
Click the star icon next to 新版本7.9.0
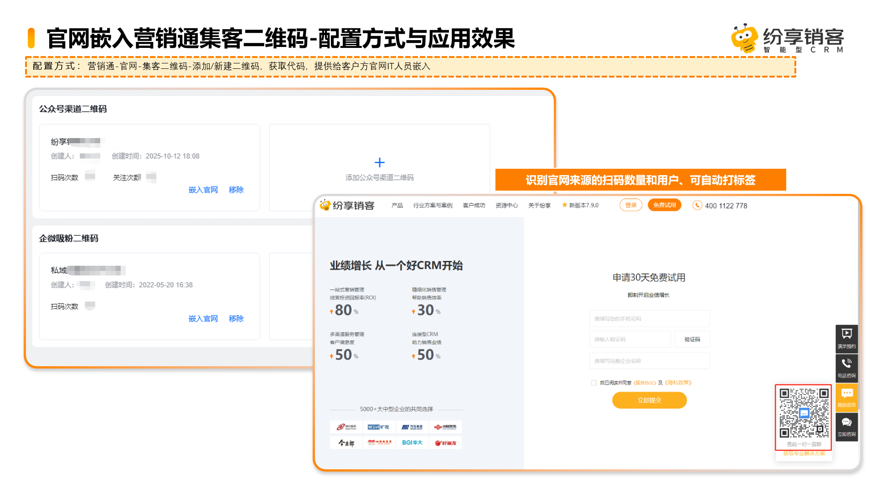pyautogui.click(x=565, y=205)
